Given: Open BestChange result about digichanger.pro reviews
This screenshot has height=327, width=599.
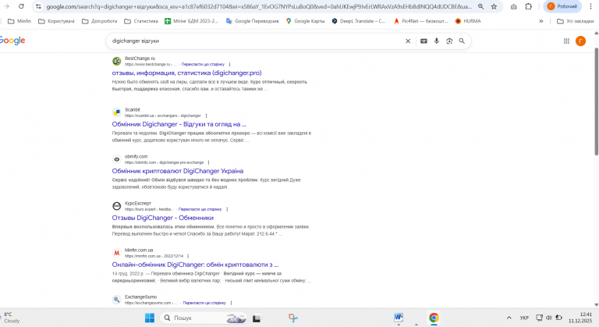Looking at the screenshot, I should click(187, 73).
